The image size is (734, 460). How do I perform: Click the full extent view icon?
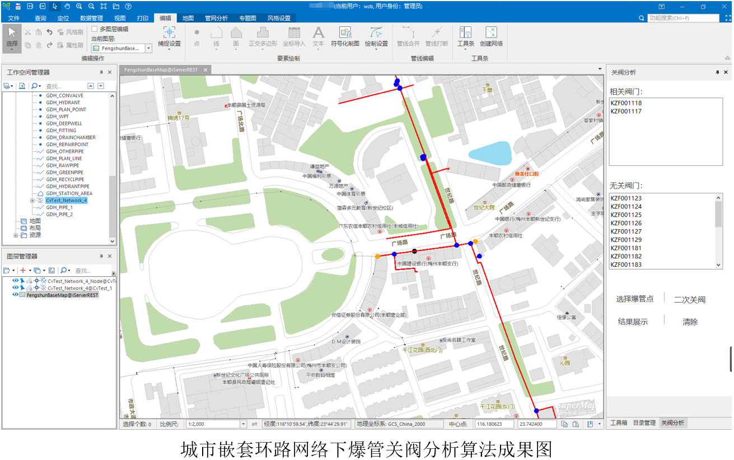104,6
